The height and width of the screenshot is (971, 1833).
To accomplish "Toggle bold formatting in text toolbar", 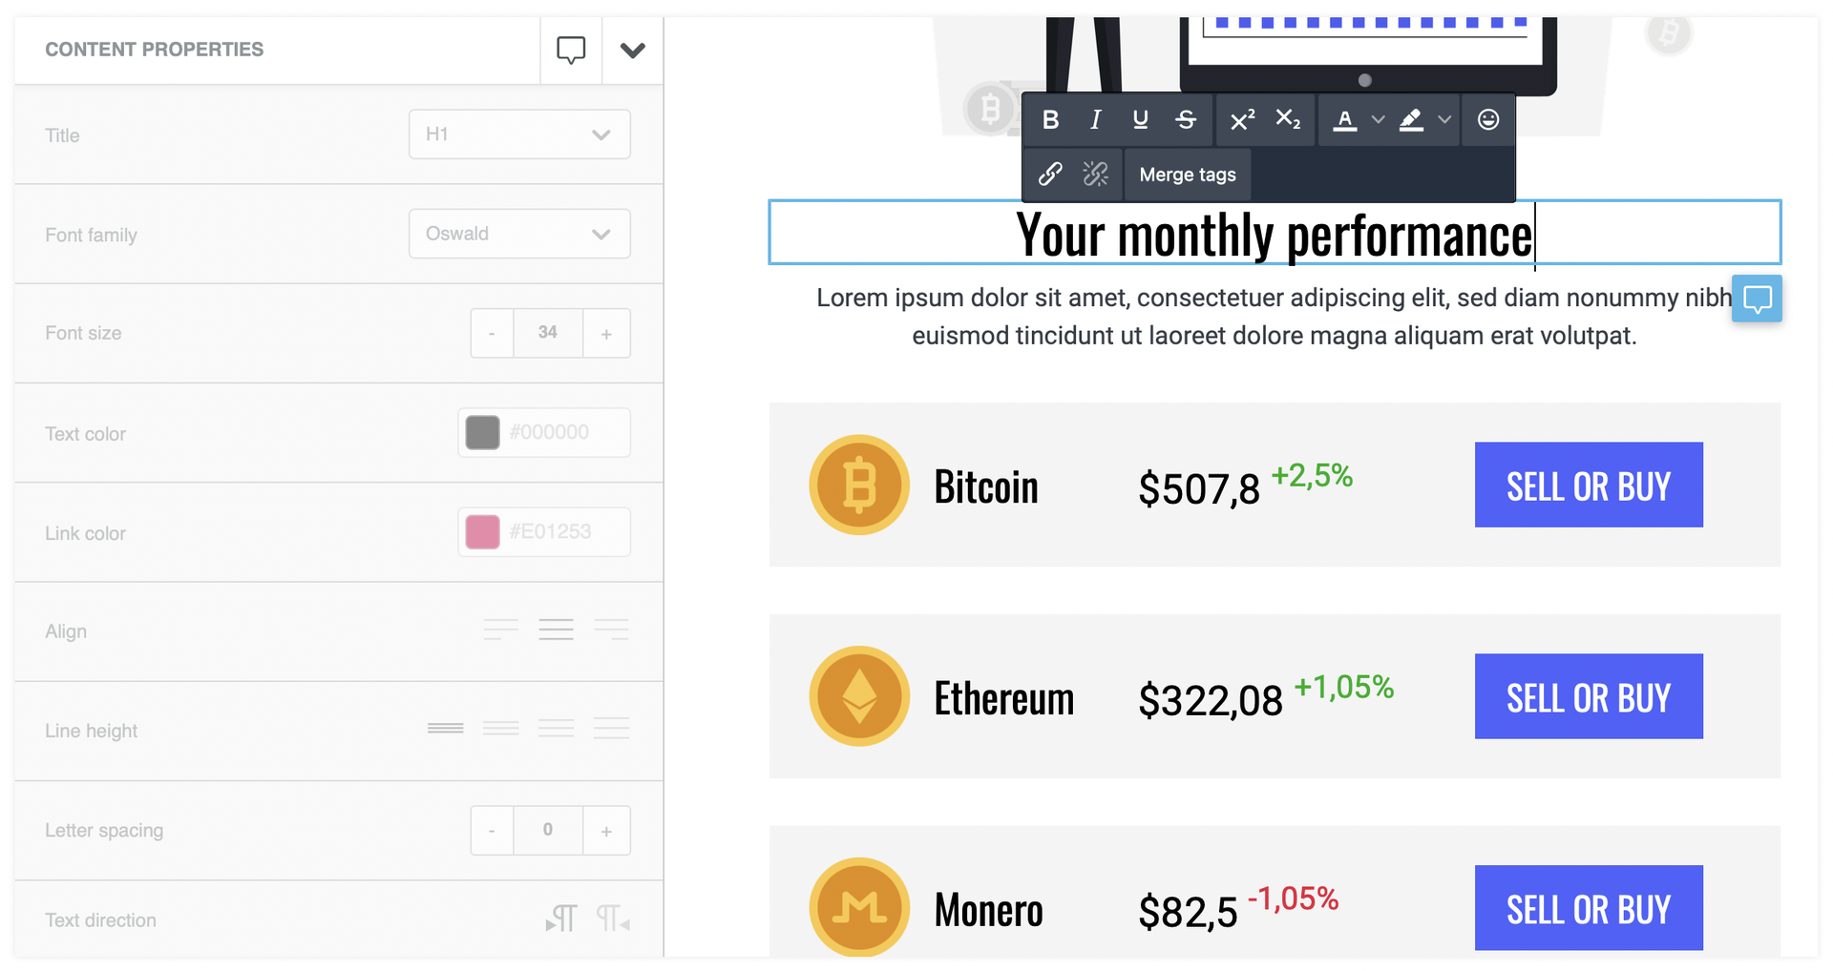I will point(1050,120).
